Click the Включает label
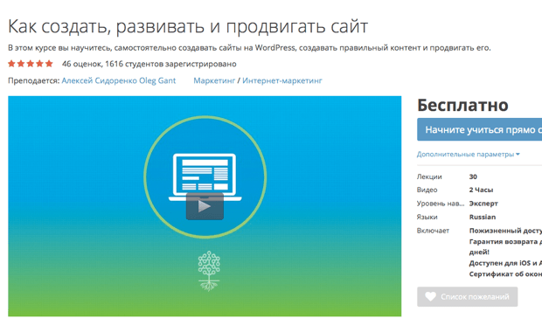 tap(433, 231)
